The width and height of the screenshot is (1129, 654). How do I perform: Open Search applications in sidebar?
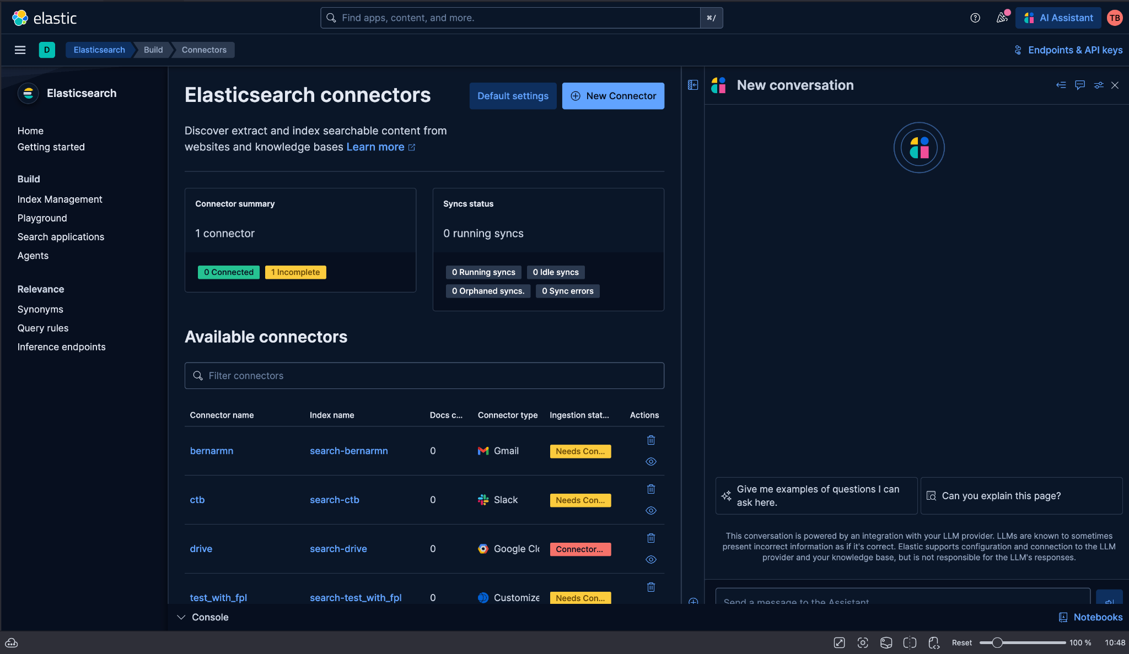tap(61, 237)
